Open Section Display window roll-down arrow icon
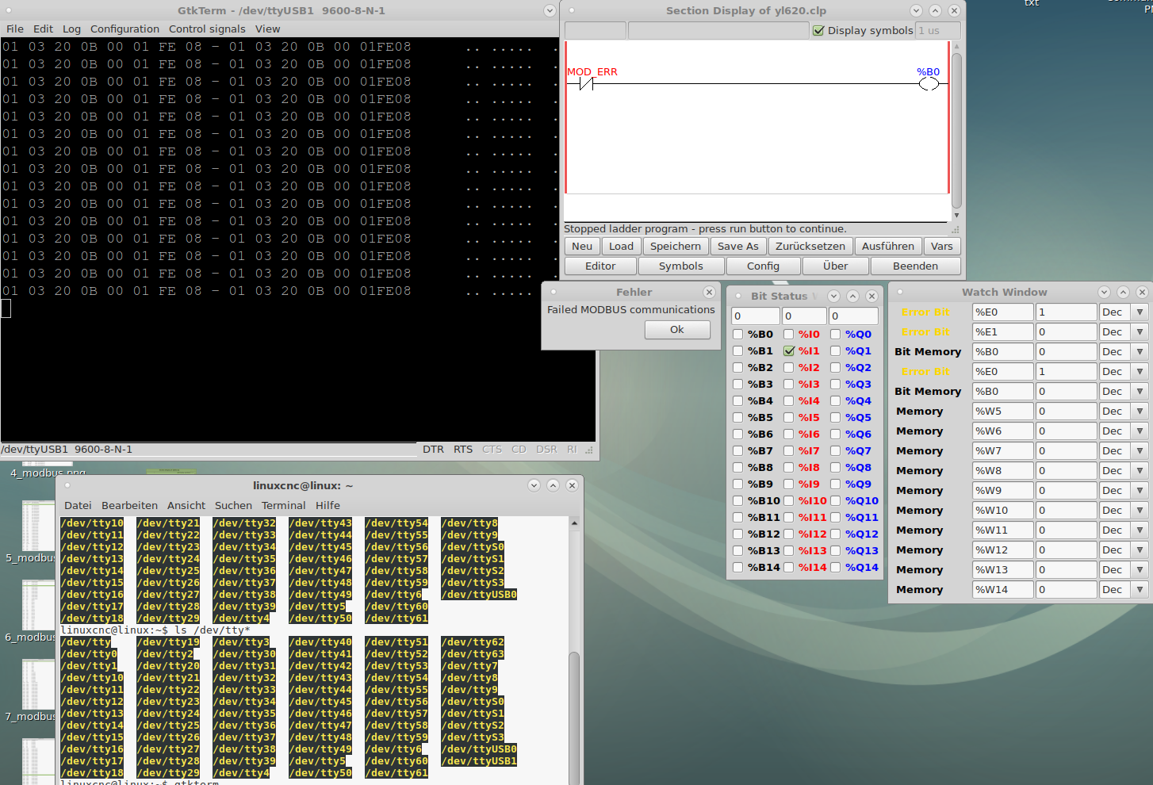This screenshot has width=1153, height=785. click(x=916, y=10)
